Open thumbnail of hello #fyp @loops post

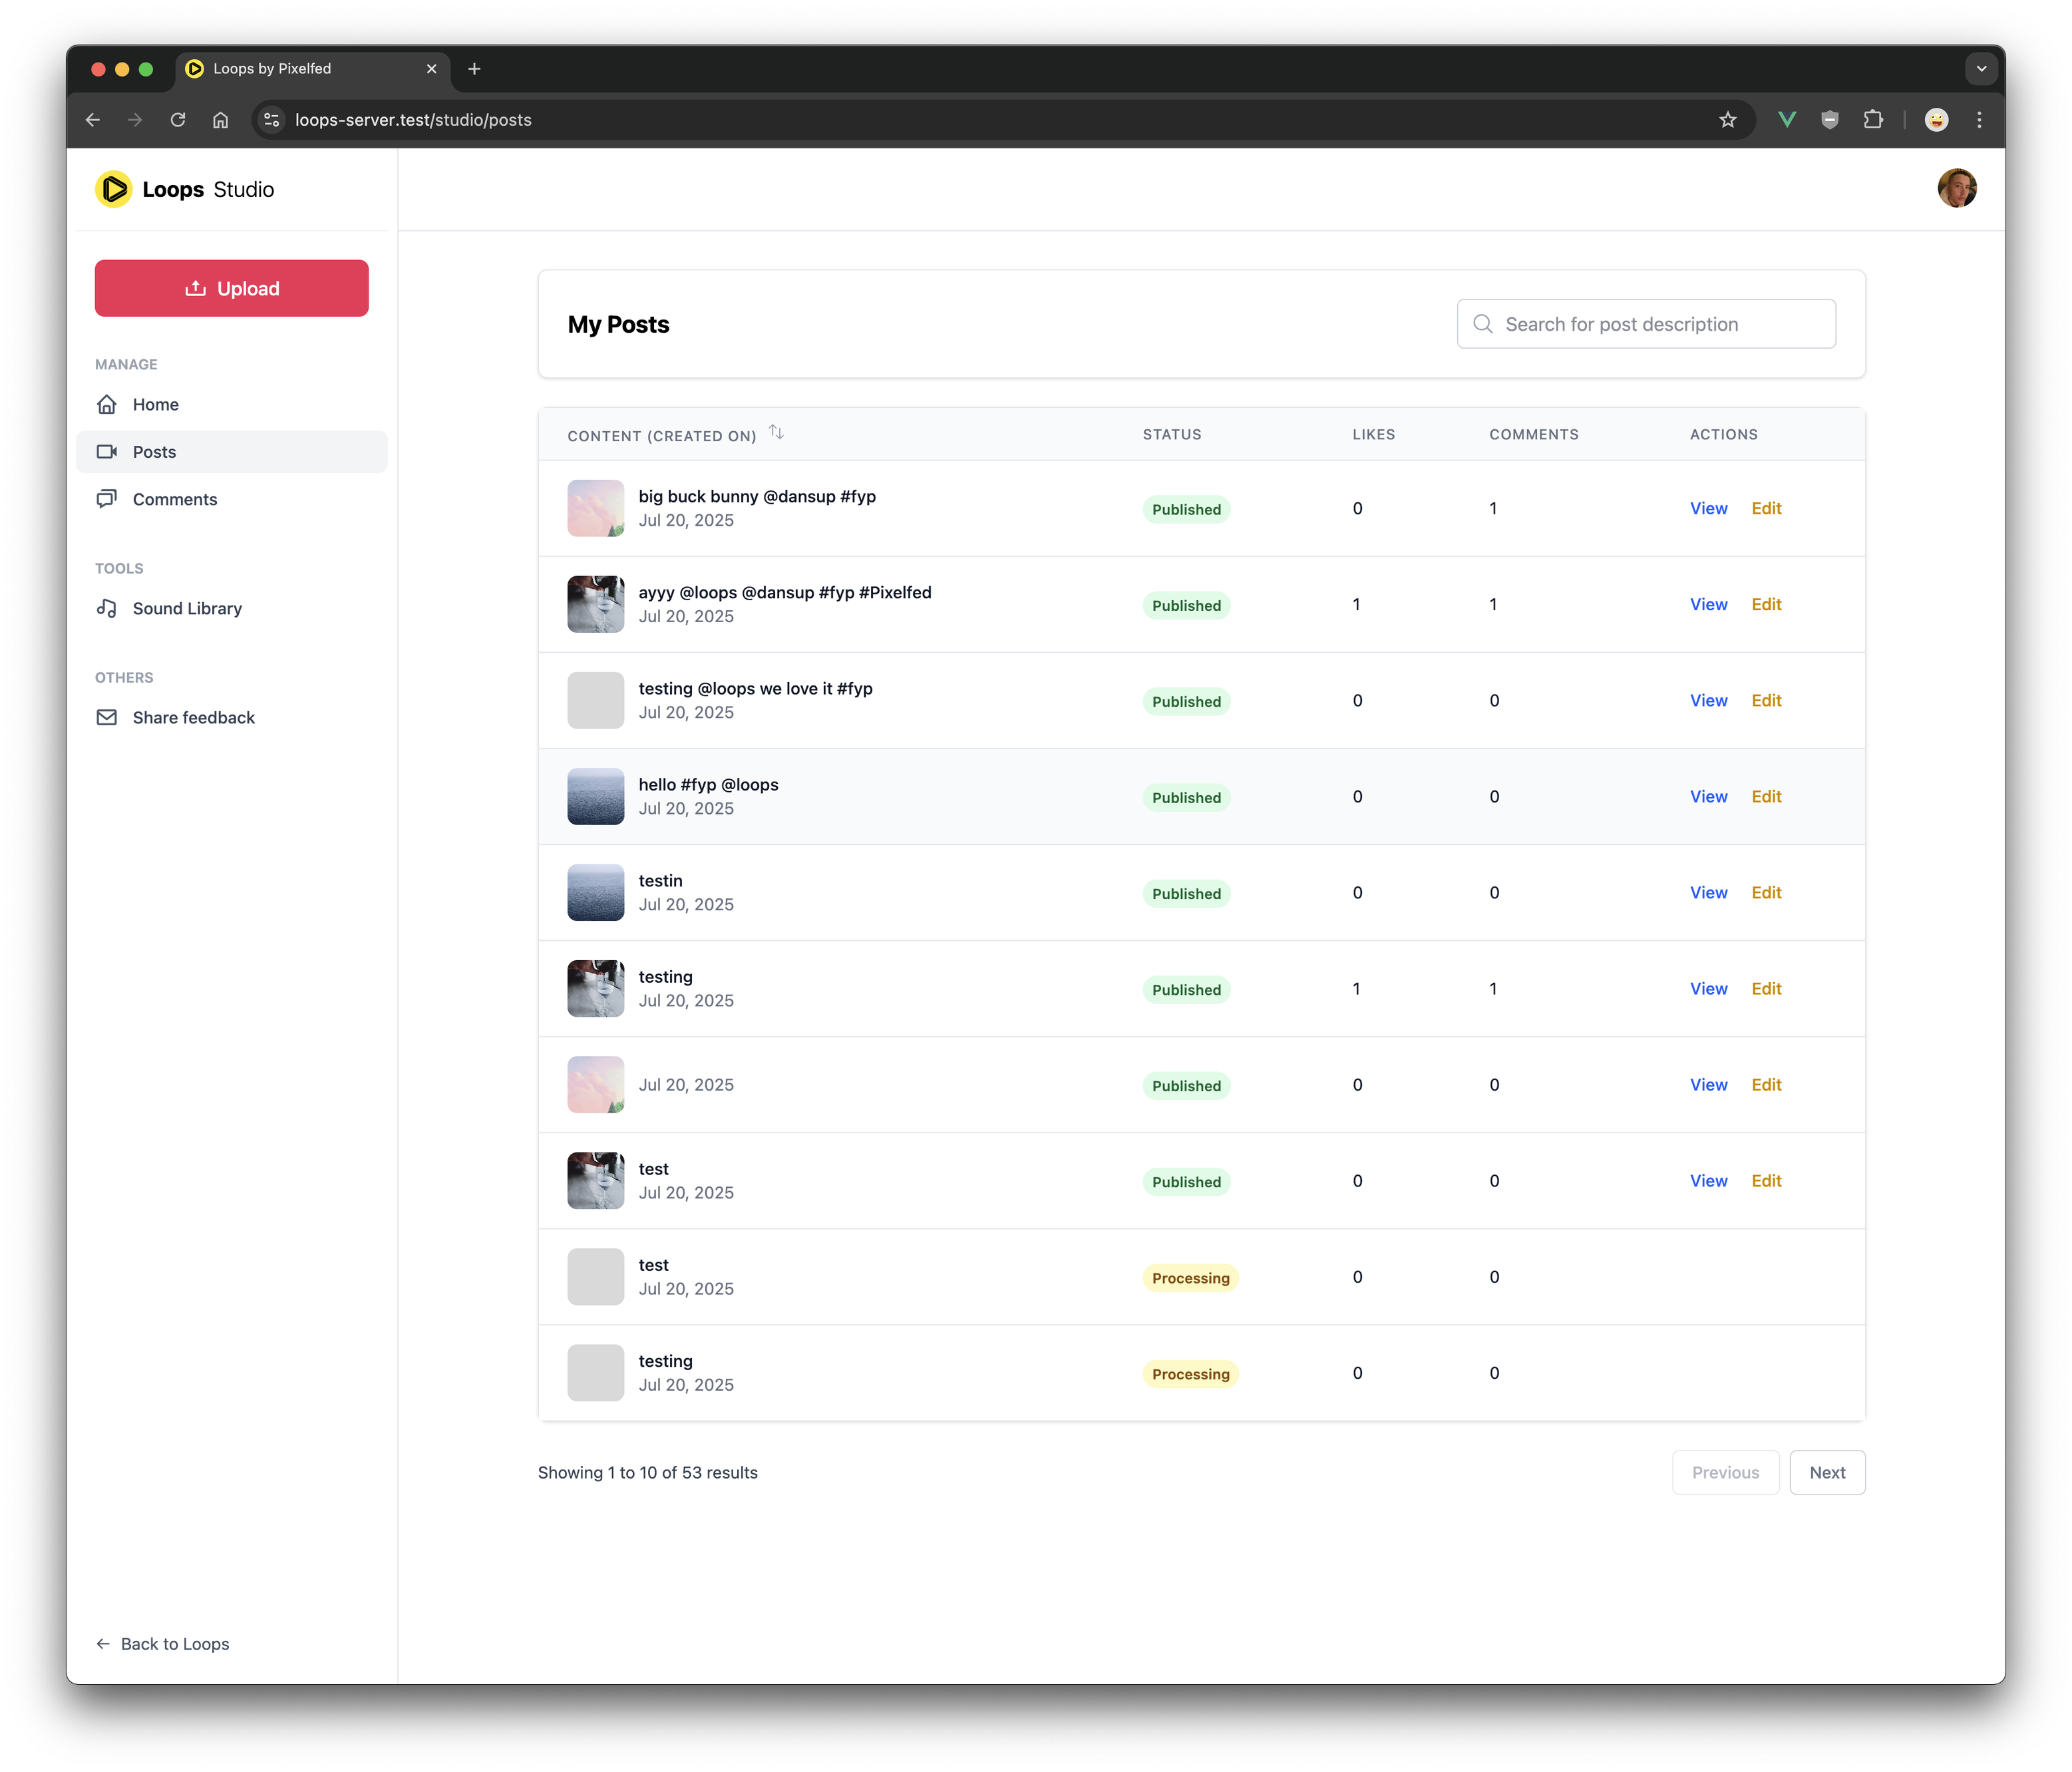pyautogui.click(x=596, y=796)
